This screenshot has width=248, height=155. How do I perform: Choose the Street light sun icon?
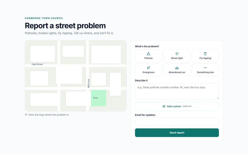click(x=177, y=54)
